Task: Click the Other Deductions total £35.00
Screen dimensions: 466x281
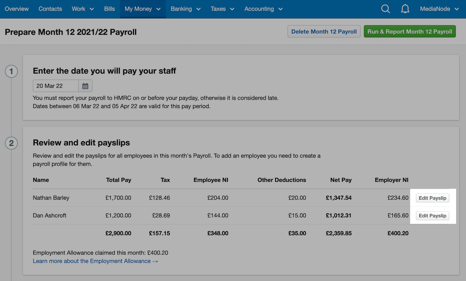Action: pyautogui.click(x=297, y=233)
